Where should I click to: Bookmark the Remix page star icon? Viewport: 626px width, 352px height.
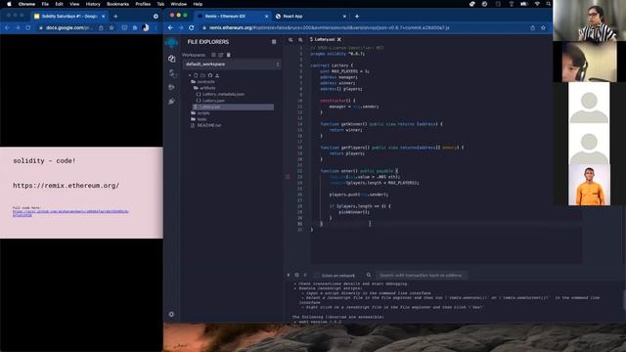click(x=543, y=28)
